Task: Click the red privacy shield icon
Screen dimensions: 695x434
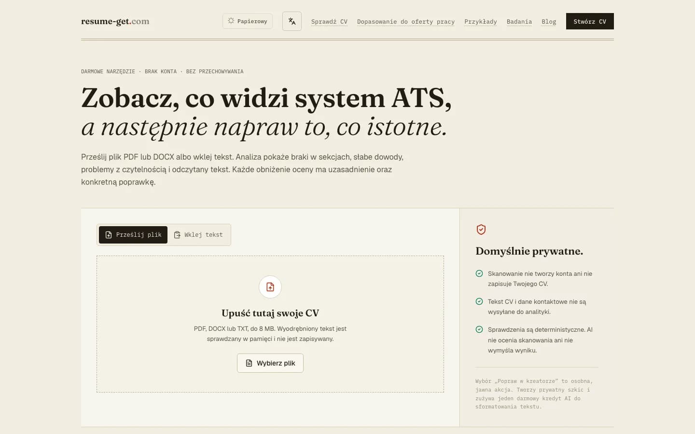Action: pyautogui.click(x=481, y=230)
